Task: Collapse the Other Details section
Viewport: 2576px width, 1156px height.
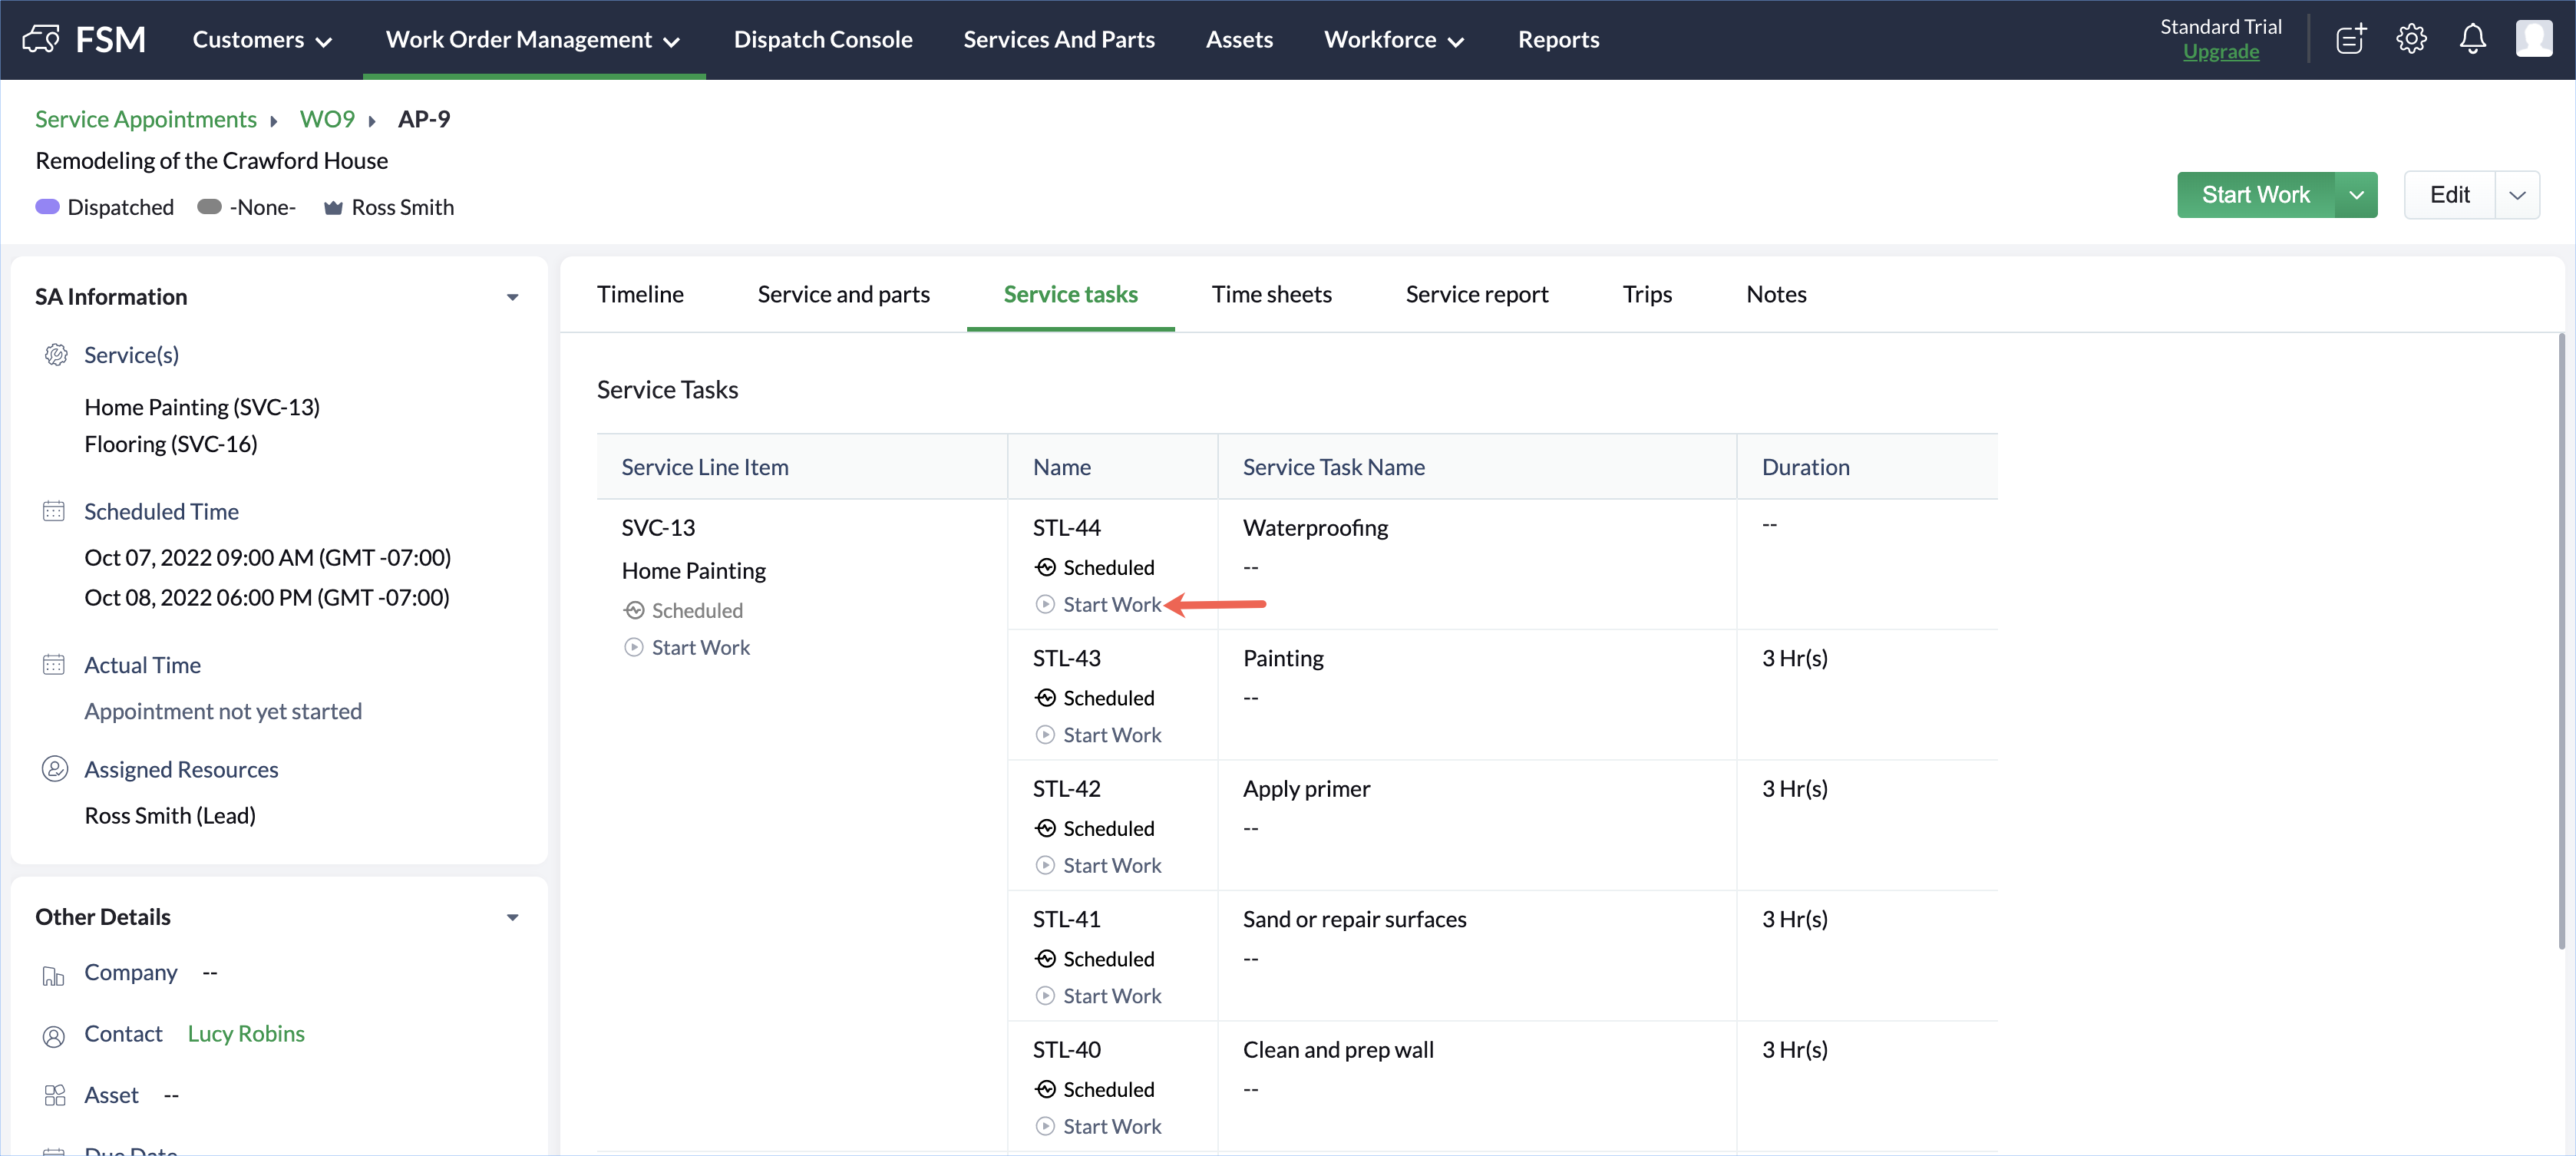Action: [512, 917]
